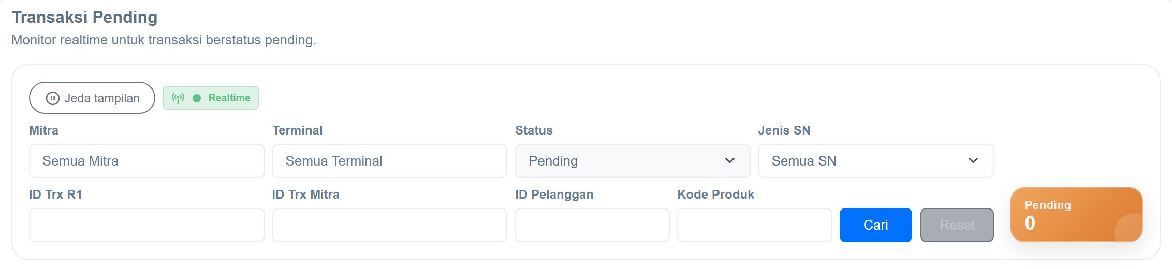Click the green status dot in Realtime badge
1172x269 pixels.
click(x=197, y=98)
